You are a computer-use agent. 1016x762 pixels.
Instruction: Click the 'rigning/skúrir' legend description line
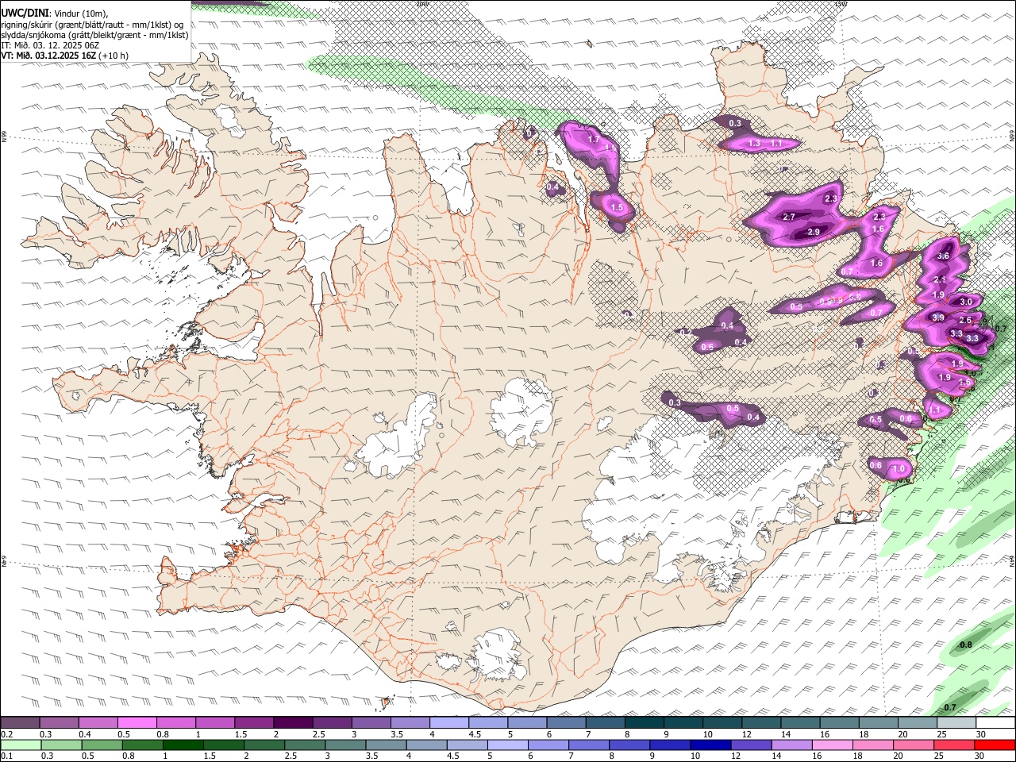point(92,25)
